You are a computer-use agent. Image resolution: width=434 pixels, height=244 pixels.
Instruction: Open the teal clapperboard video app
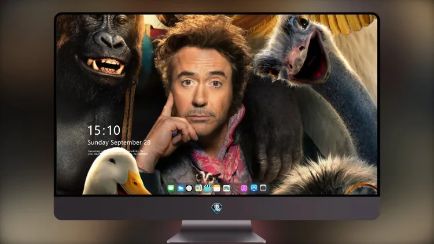point(207,188)
